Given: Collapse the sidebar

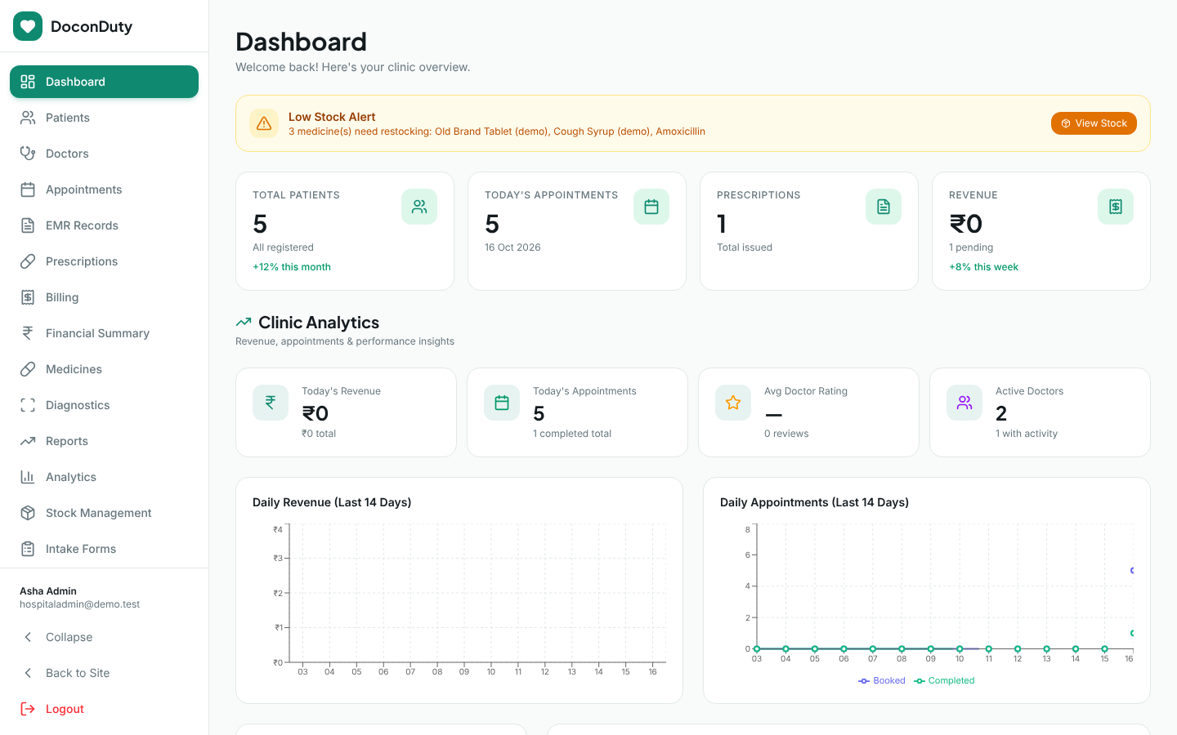Looking at the screenshot, I should [x=104, y=637].
